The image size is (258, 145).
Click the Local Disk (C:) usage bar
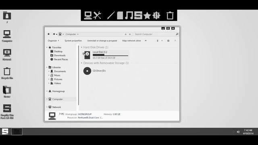tap(110, 55)
